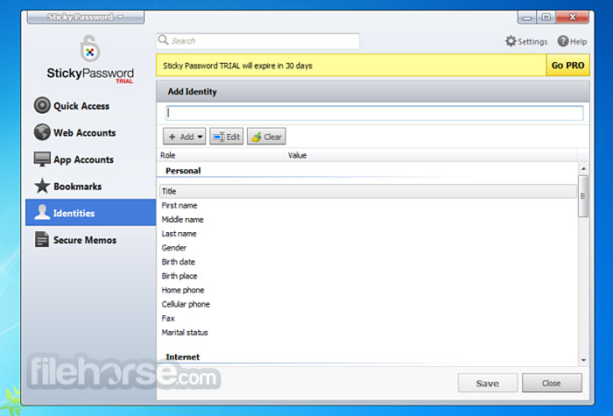Screen dimensions: 613x416
Task: Select the Birth date row
Action: (368, 262)
